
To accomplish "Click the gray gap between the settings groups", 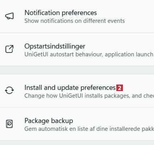I will click(77, 70).
